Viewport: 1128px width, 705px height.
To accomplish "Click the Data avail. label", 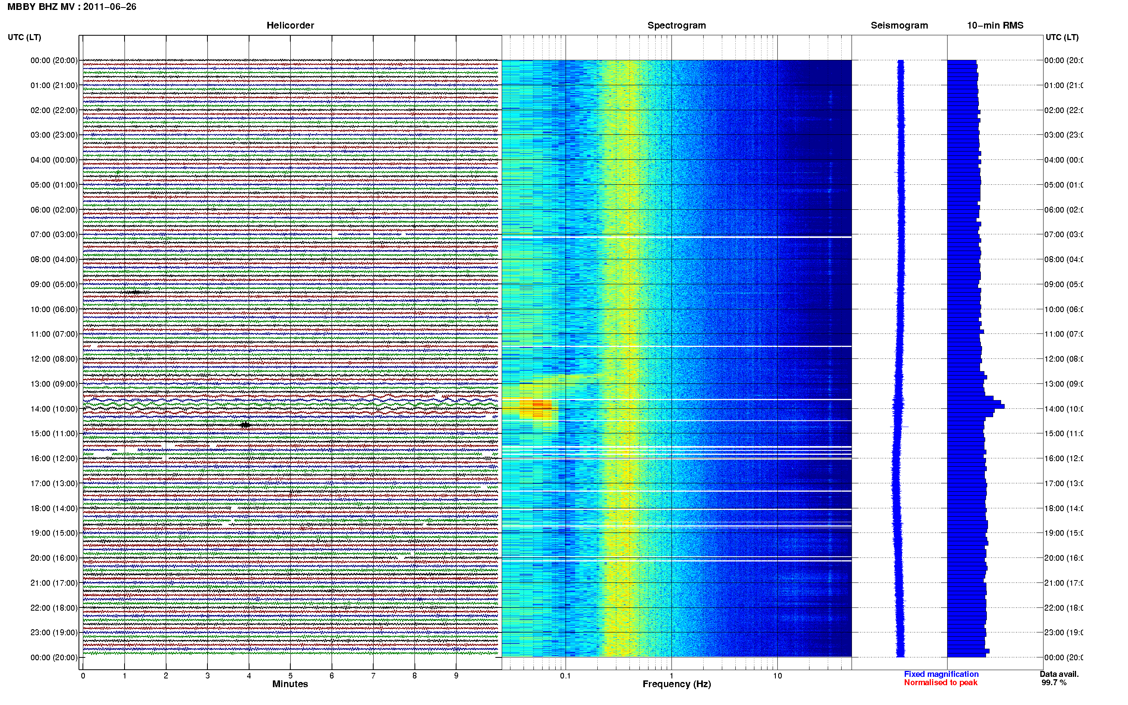I will (x=1059, y=674).
